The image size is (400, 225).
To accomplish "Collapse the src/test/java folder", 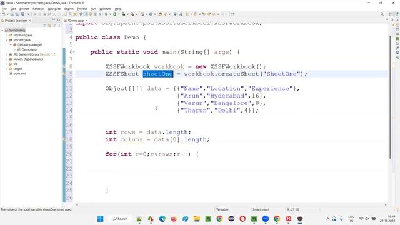I will pos(7,40).
